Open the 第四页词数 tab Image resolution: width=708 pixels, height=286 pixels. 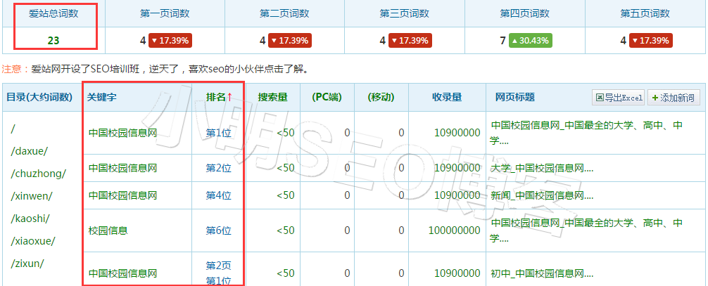(x=524, y=13)
